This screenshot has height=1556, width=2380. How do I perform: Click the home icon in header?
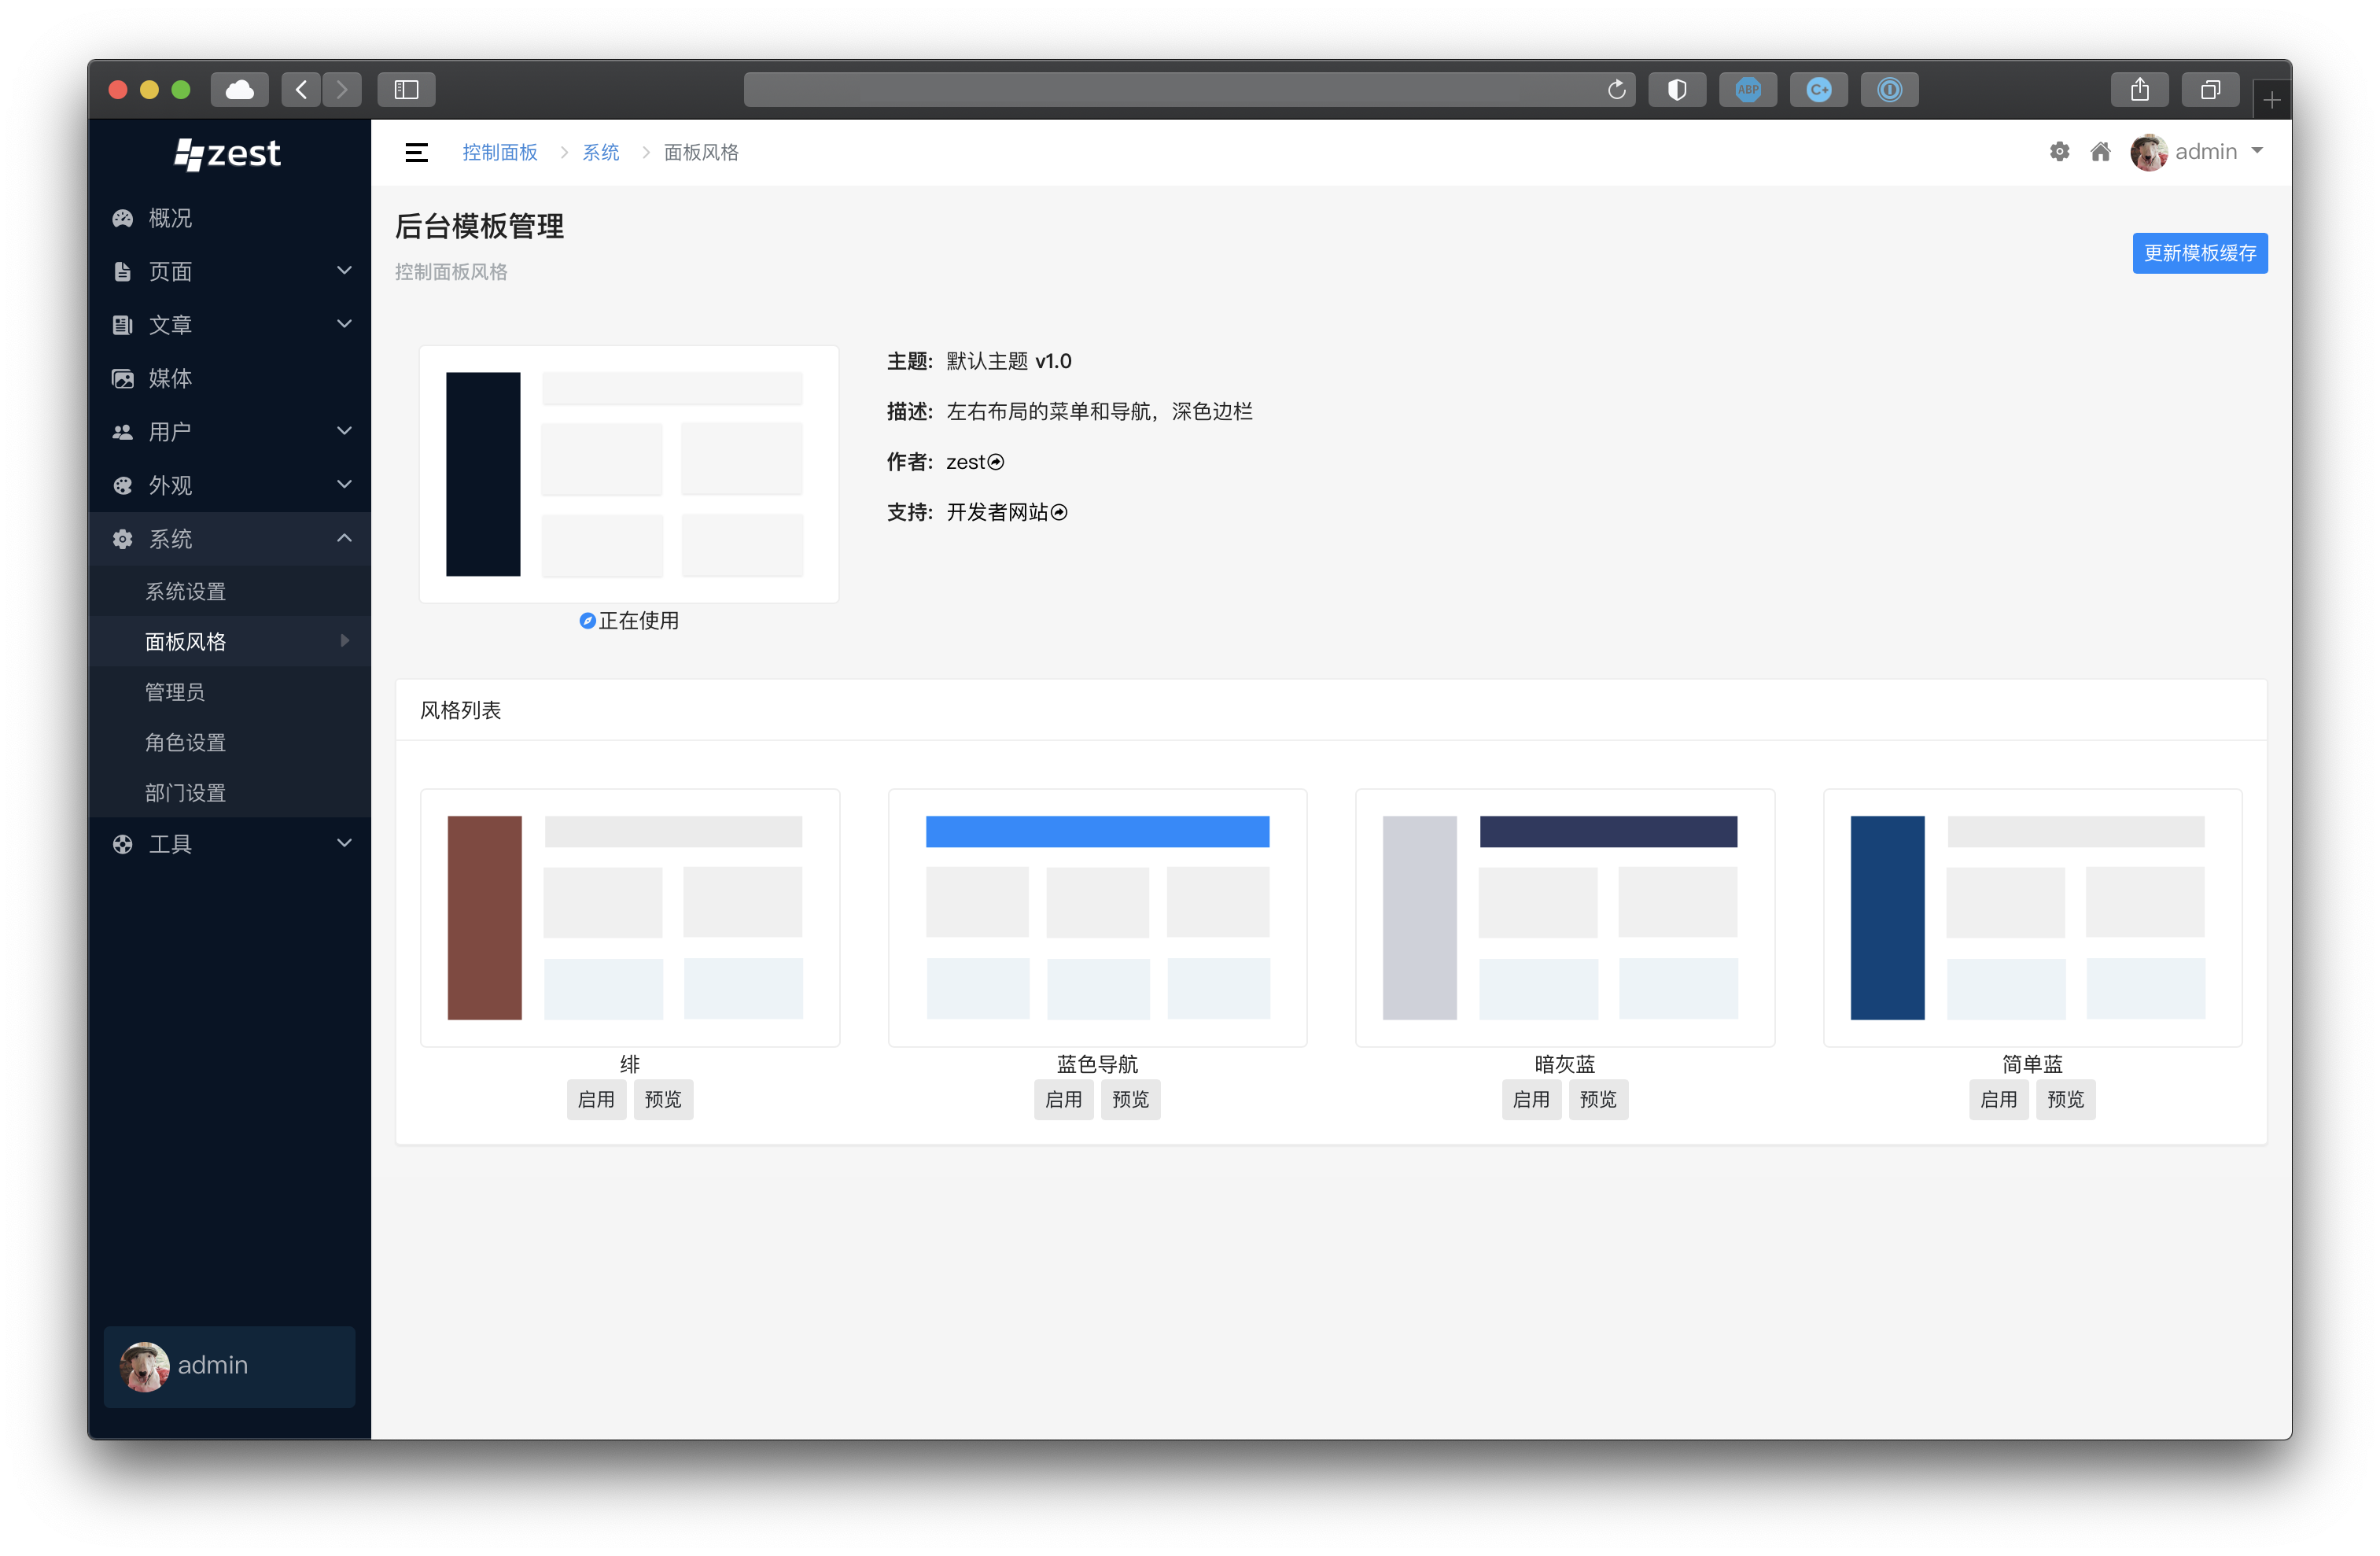2100,152
